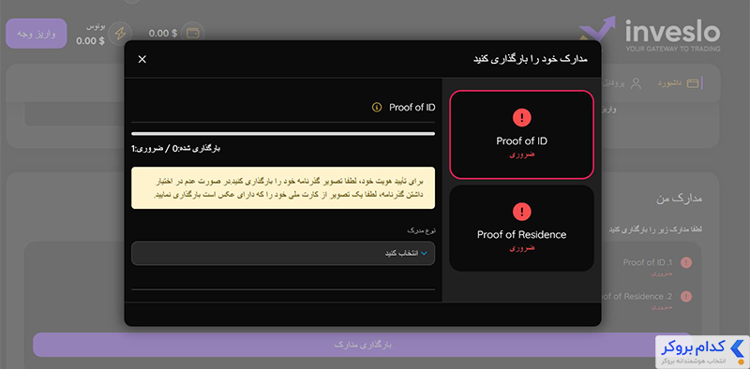750x369 pixels.
Task: Click the document type field label
Action: [x=421, y=231]
